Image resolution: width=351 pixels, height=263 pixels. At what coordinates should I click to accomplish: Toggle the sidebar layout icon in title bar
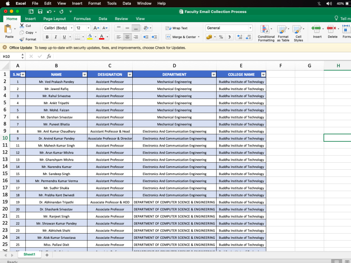[x=31, y=12]
